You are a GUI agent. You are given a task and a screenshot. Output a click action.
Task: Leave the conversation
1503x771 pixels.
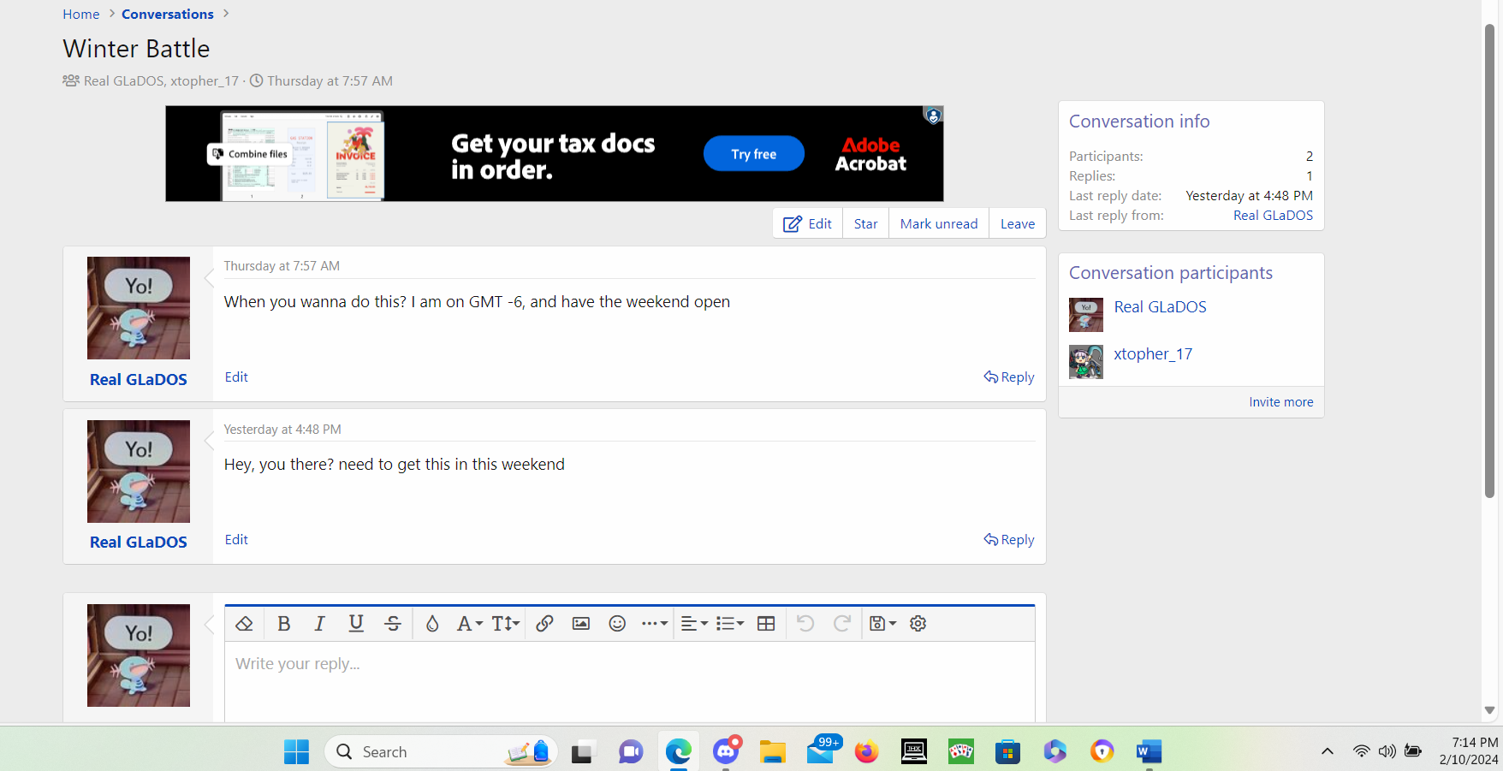(x=1018, y=223)
